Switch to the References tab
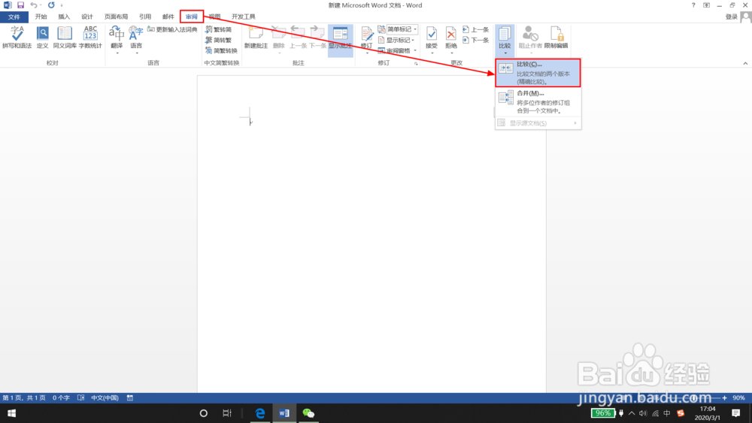 tap(145, 17)
